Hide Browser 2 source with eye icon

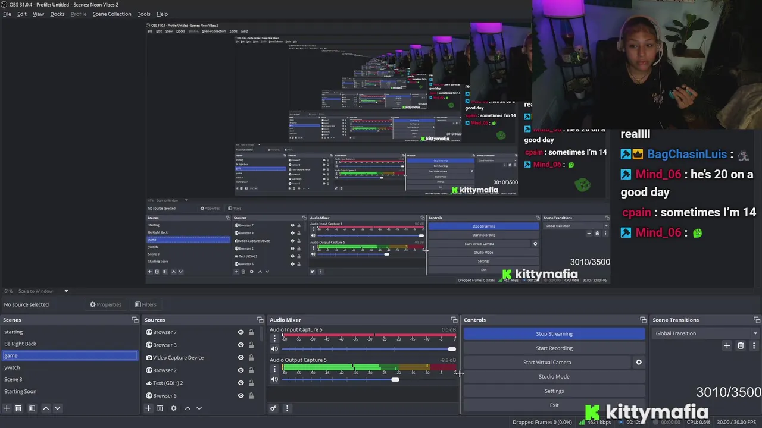pos(241,370)
